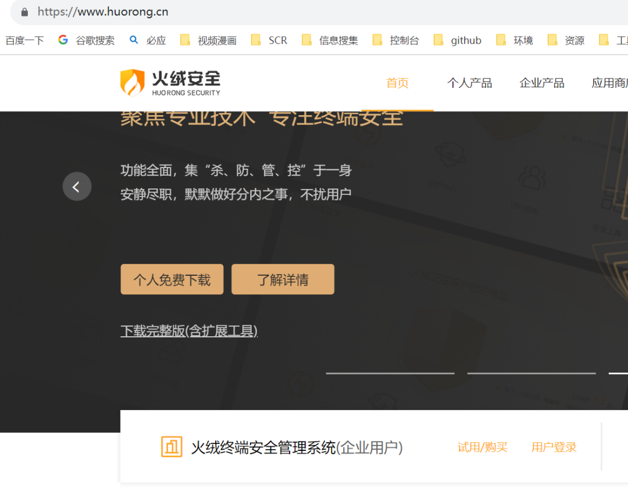Click the lock icon in the address bar

pyautogui.click(x=24, y=11)
